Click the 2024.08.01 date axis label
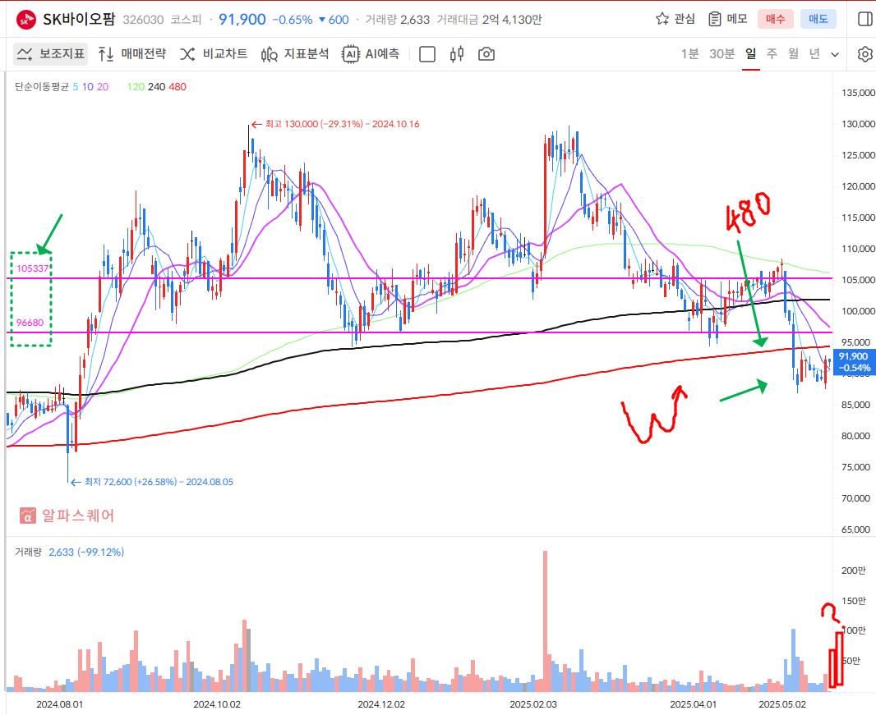Image resolution: width=876 pixels, height=715 pixels. (60, 704)
